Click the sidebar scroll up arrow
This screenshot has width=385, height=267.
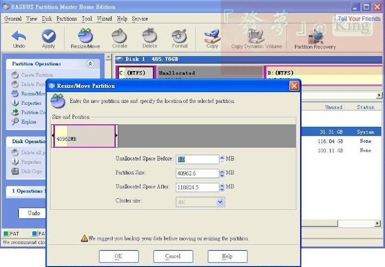coord(108,57)
